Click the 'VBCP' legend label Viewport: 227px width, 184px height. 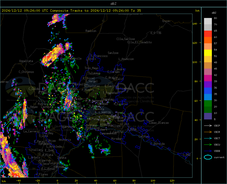(217, 126)
